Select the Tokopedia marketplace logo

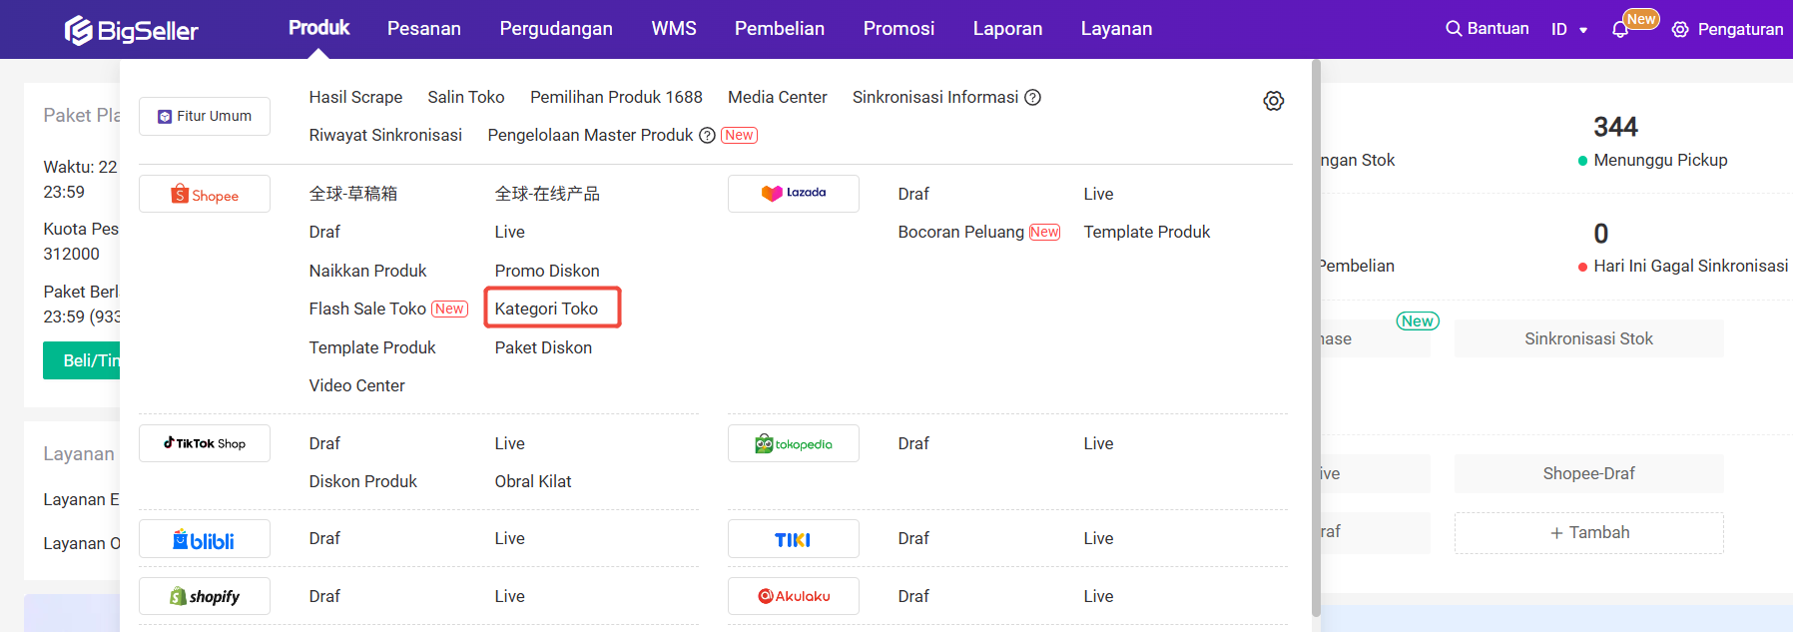794,444
